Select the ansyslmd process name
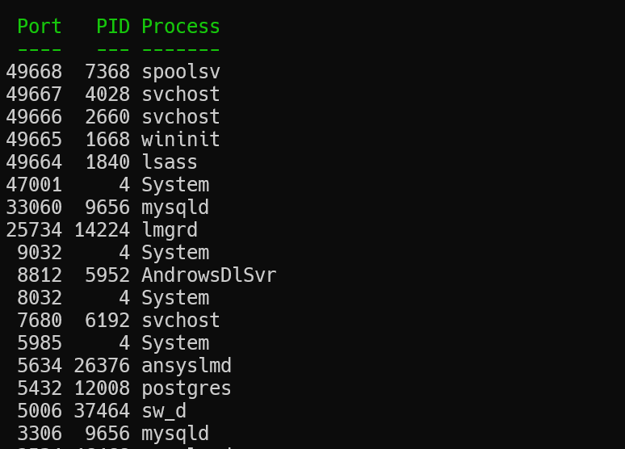The image size is (625, 449). click(187, 366)
